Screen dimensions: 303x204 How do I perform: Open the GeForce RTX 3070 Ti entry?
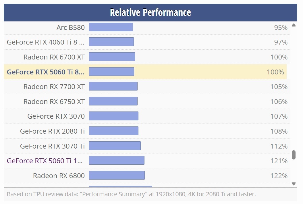[52, 146]
